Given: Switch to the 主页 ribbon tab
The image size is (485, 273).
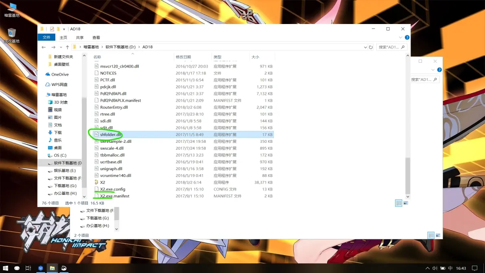Looking at the screenshot, I should (63, 37).
